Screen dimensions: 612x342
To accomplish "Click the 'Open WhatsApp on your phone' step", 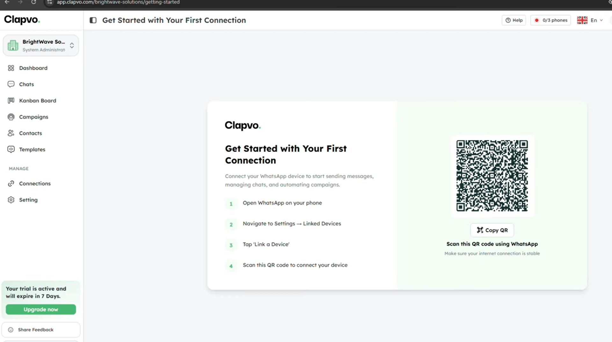I will coord(282,203).
